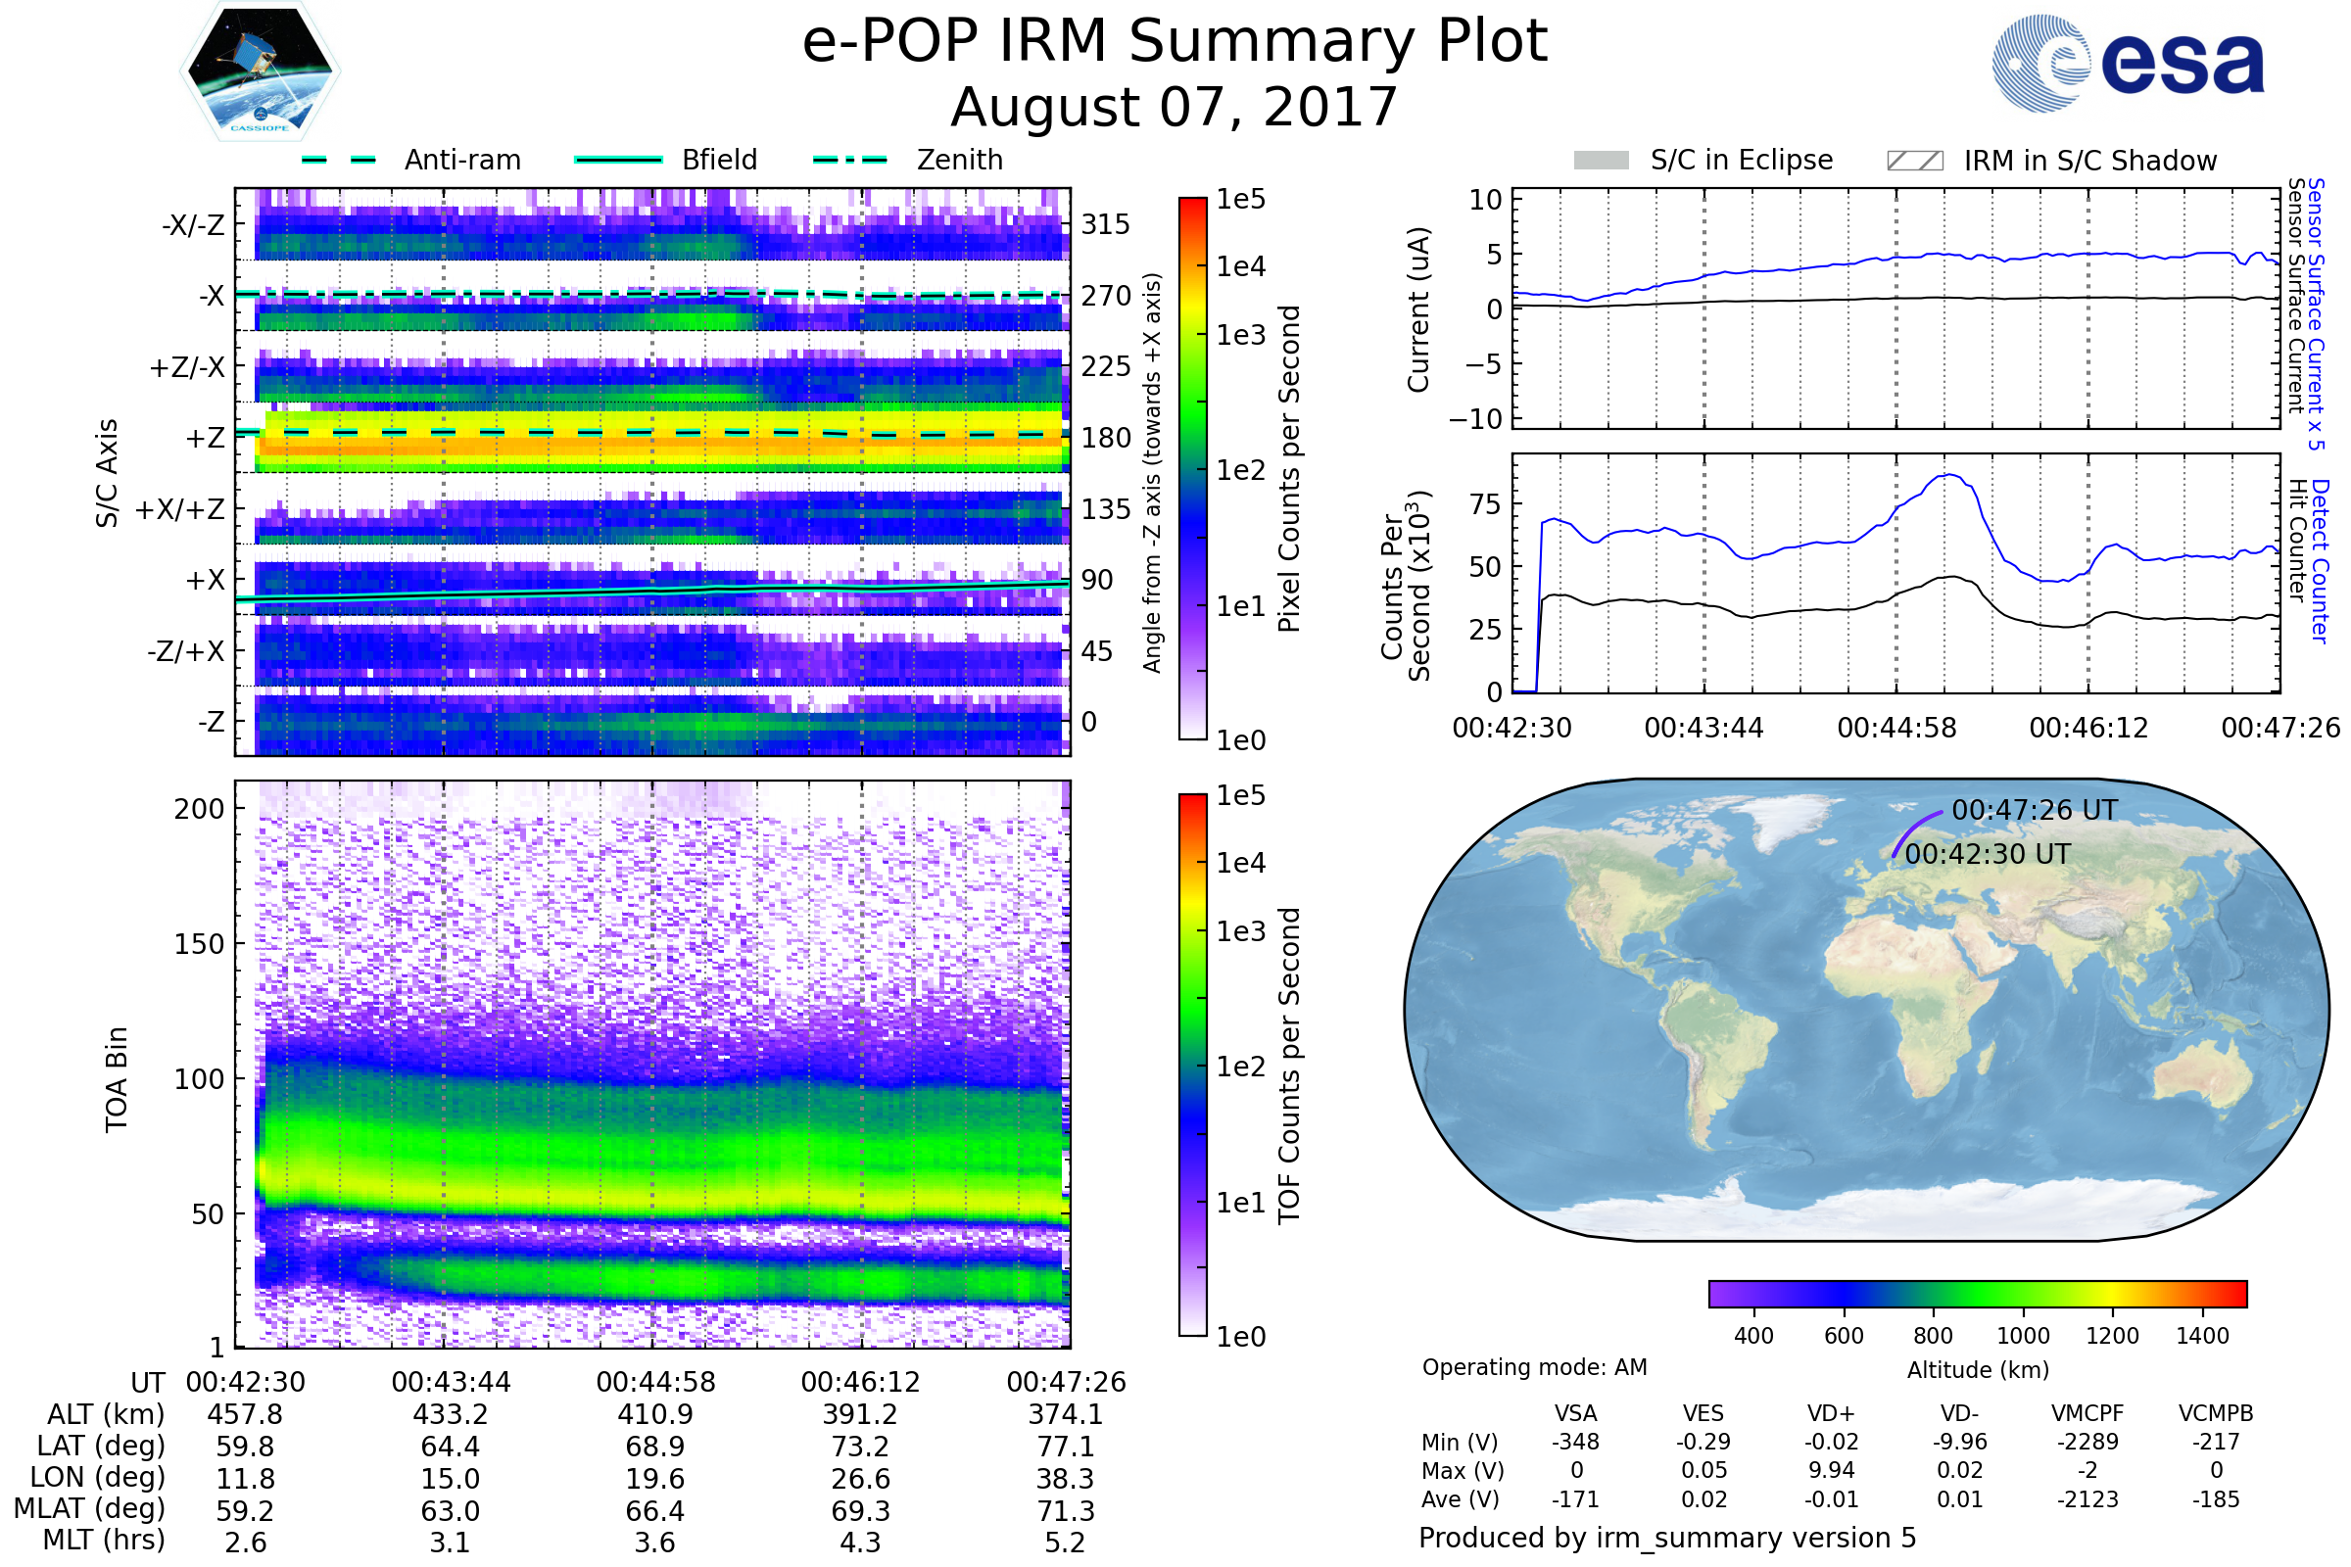Viewport: 2351px width, 1567px height.
Task: Click the Operating mode: AM text
Action: click(x=1534, y=1367)
